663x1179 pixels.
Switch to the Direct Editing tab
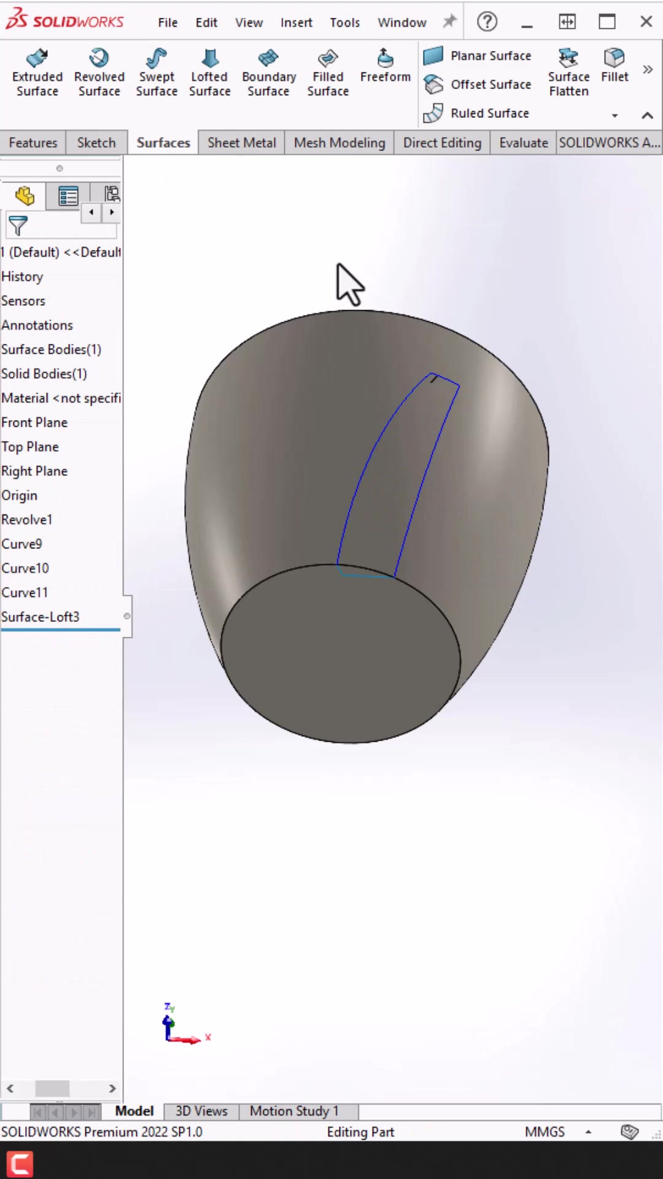pyautogui.click(x=442, y=142)
